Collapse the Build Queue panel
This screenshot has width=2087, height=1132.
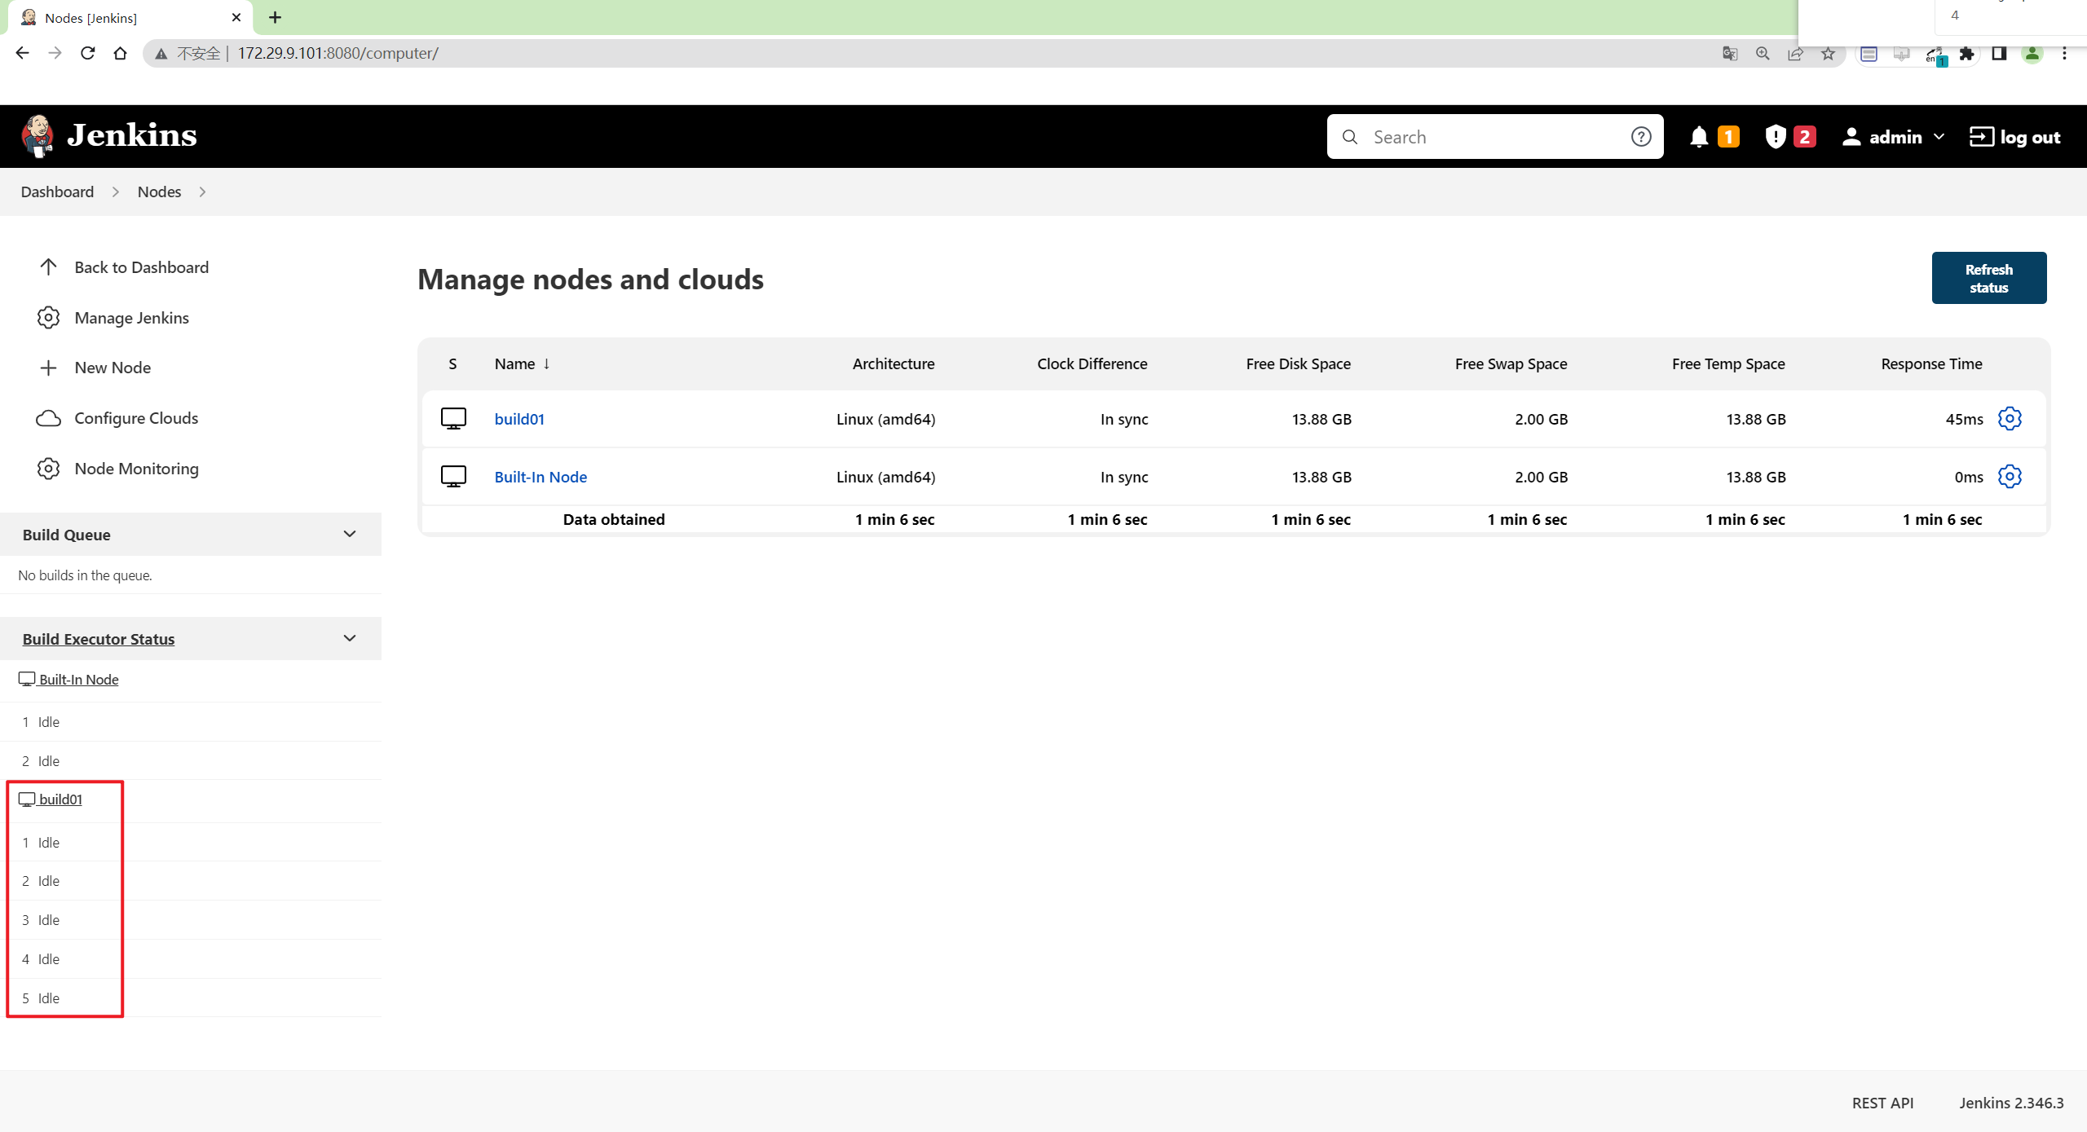(x=350, y=535)
